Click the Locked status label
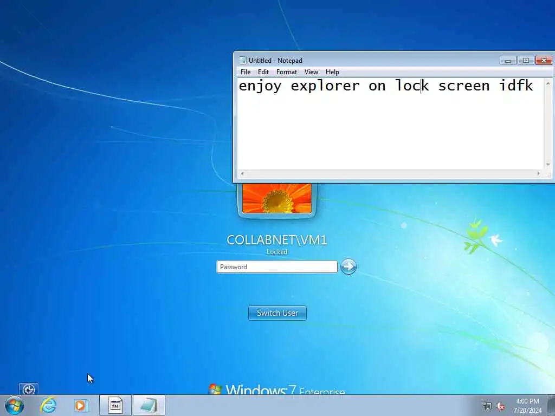The height and width of the screenshot is (416, 555). 277,252
